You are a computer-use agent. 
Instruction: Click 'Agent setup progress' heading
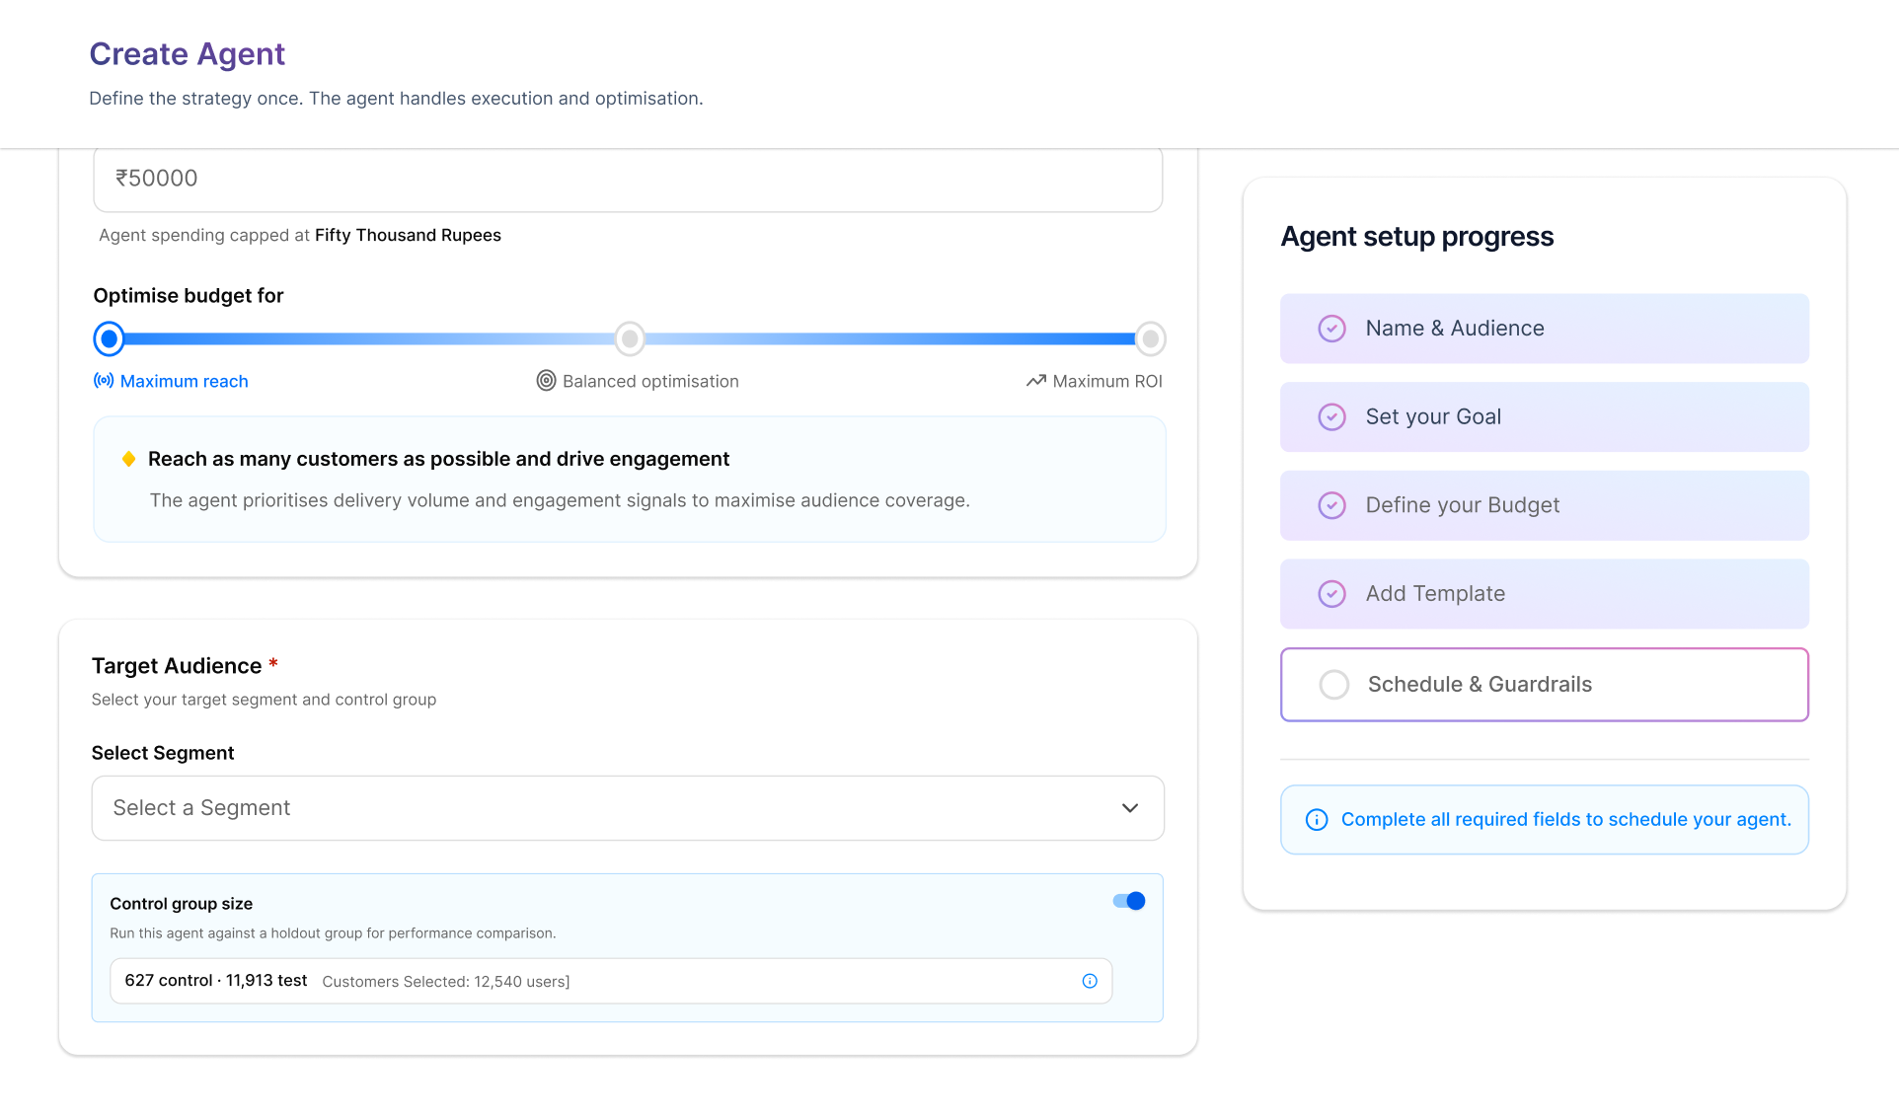pyautogui.click(x=1417, y=237)
